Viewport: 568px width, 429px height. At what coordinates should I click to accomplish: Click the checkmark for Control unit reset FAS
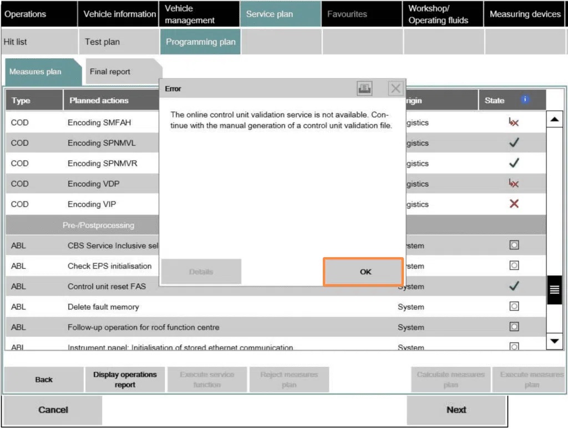514,287
